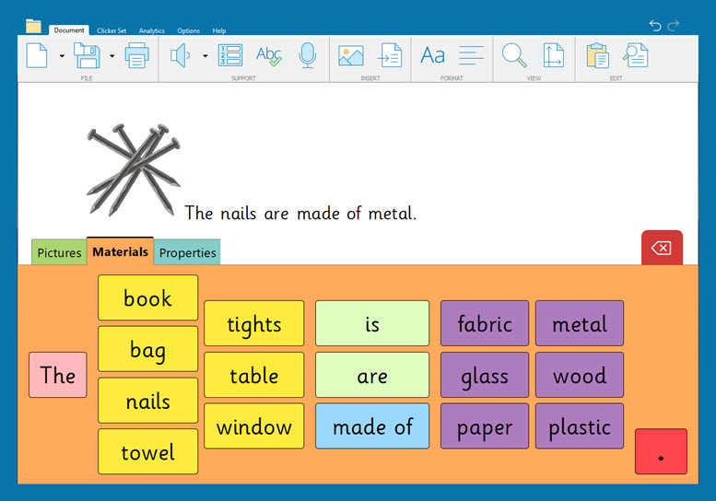Click the red full stop cell
The width and height of the screenshot is (716, 501).
coord(661,451)
